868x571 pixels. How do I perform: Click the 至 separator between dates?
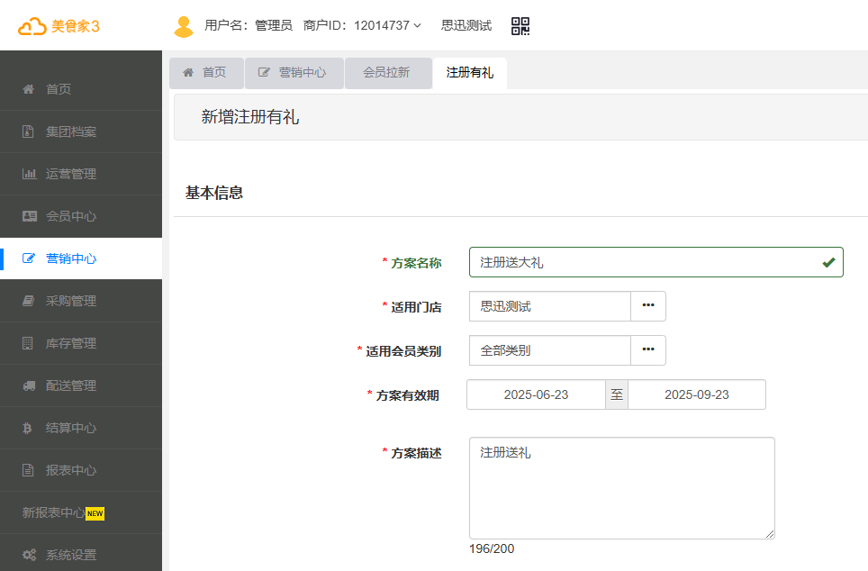click(x=617, y=394)
